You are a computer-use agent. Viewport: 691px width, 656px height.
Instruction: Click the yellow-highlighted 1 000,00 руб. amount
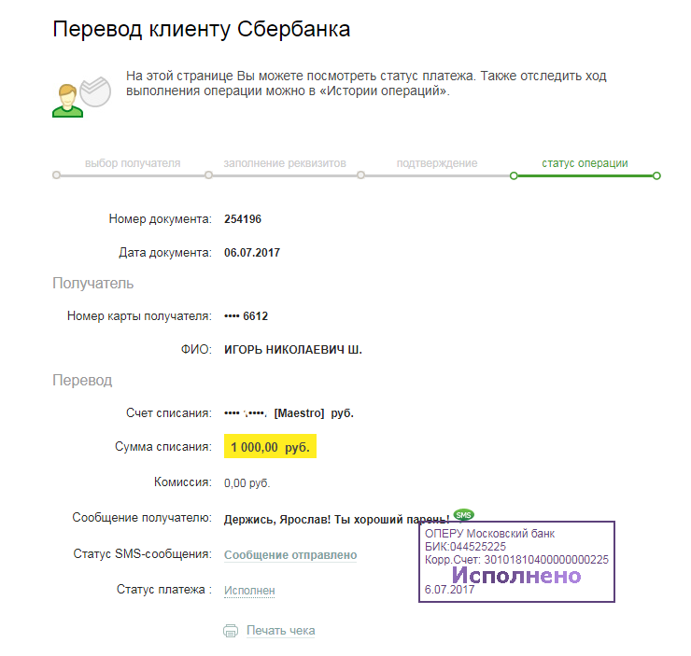pyautogui.click(x=270, y=446)
